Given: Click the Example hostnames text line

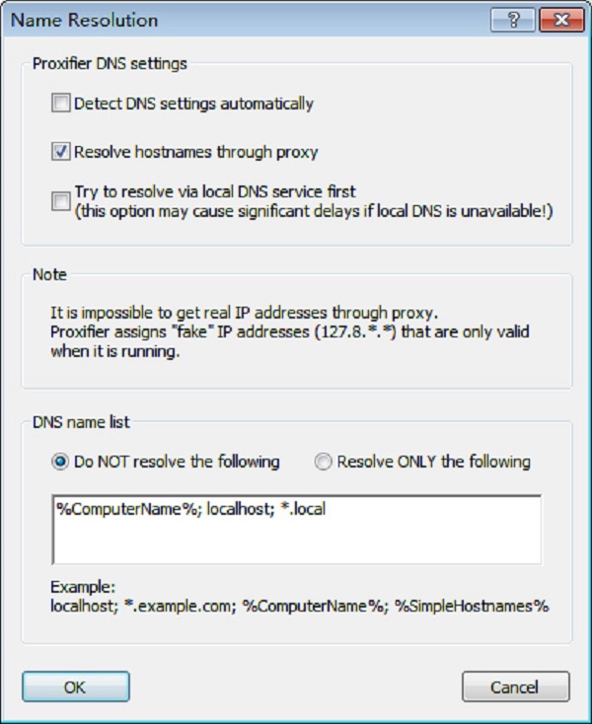Looking at the screenshot, I should (298, 607).
